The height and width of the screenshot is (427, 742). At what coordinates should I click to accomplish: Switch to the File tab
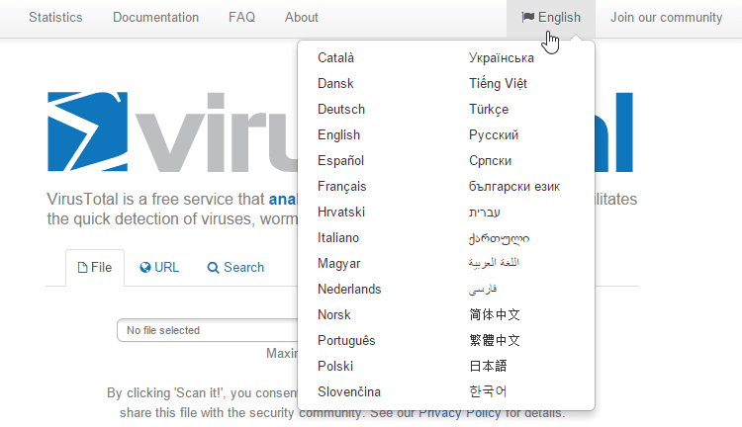tap(95, 267)
